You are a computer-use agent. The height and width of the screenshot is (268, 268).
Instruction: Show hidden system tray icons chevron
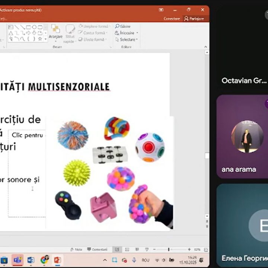click(x=105, y=260)
